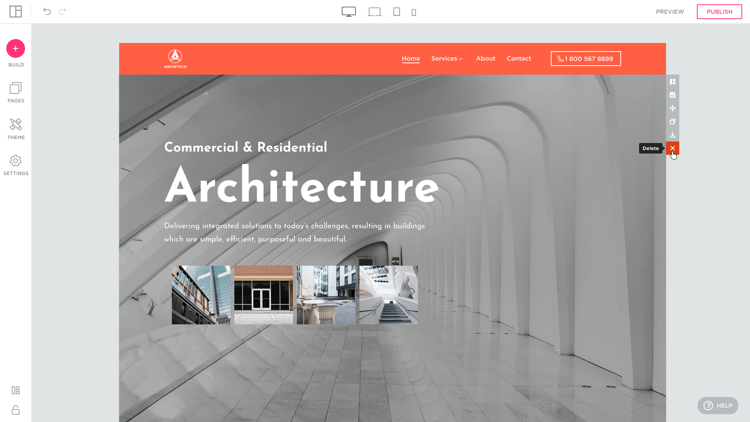
Task: Click the section move arrows icon
Action: 673,108
